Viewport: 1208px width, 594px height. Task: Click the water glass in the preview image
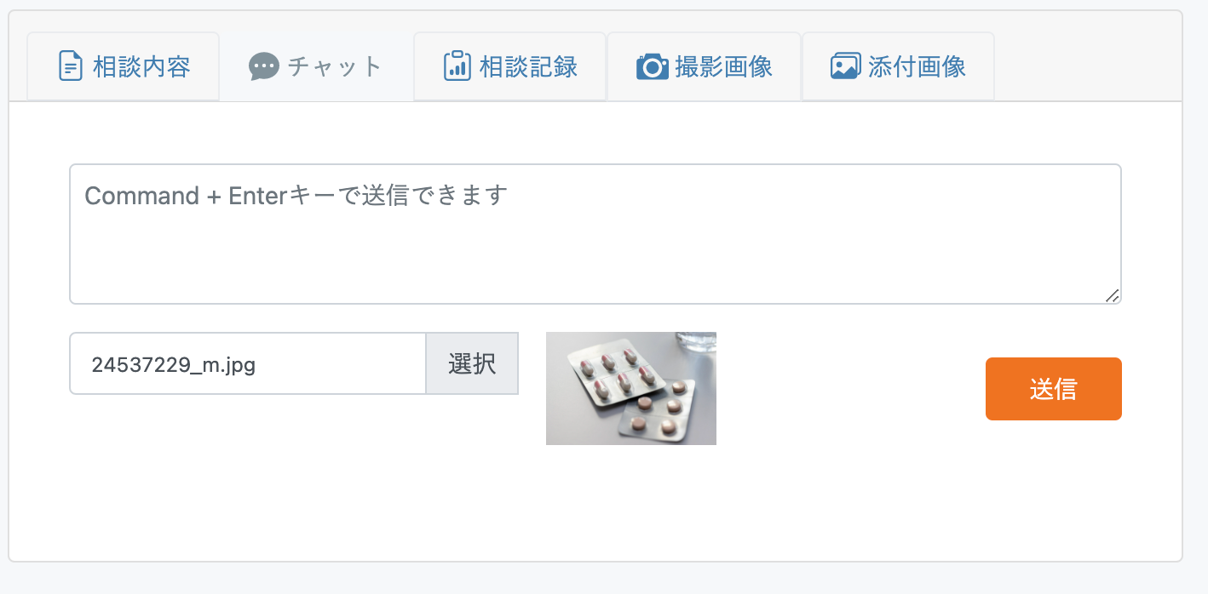click(697, 340)
